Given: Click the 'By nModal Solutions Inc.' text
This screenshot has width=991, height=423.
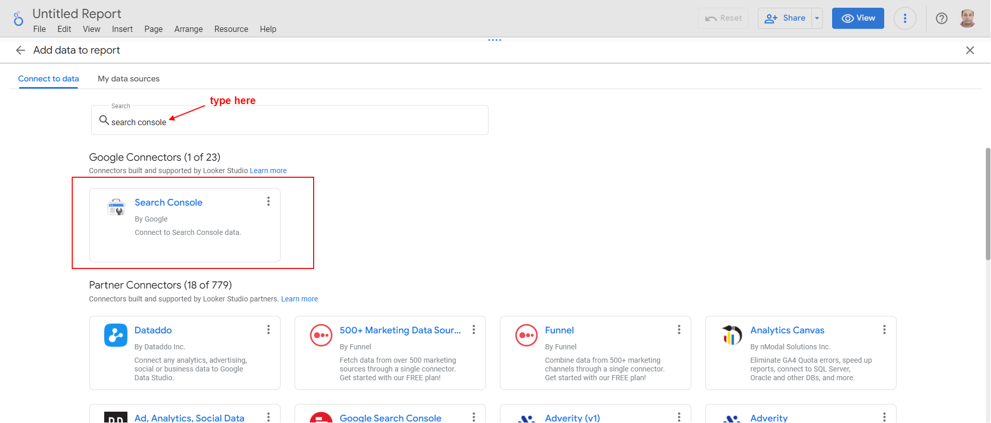Looking at the screenshot, I should tap(790, 347).
